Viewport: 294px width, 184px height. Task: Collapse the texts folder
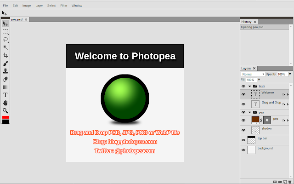250,86
